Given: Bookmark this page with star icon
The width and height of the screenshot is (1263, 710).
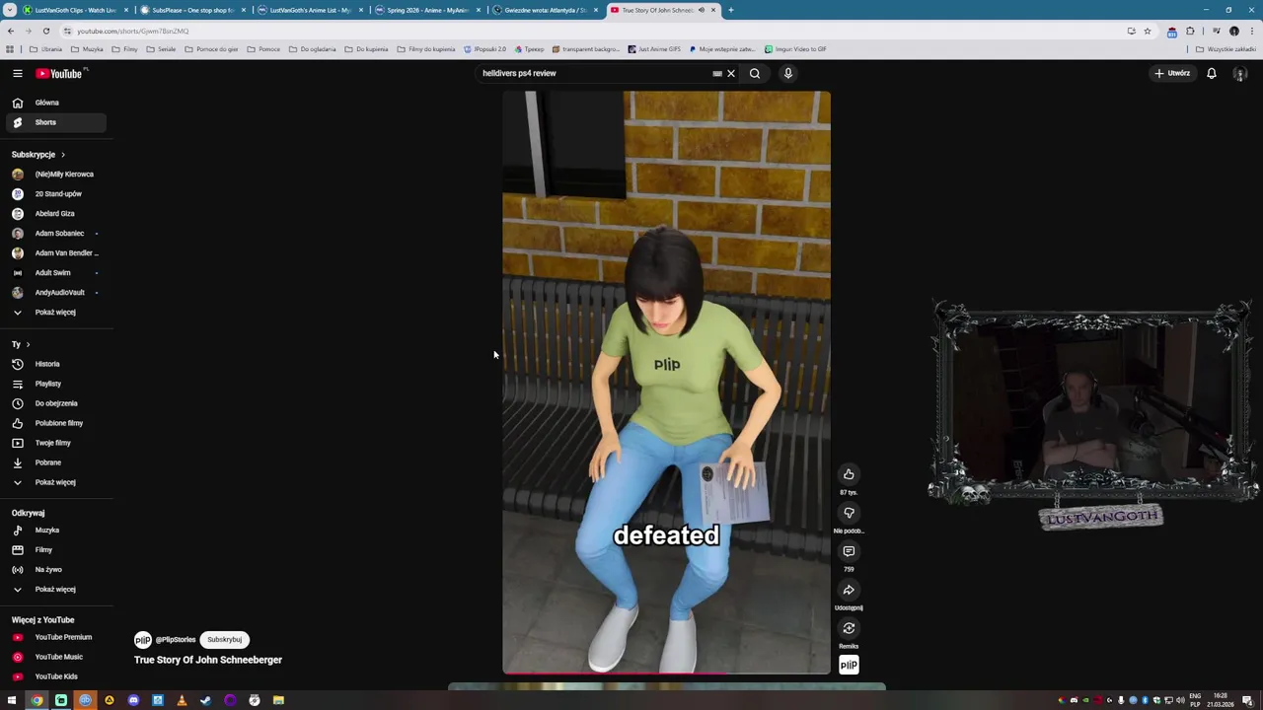Looking at the screenshot, I should [1147, 31].
